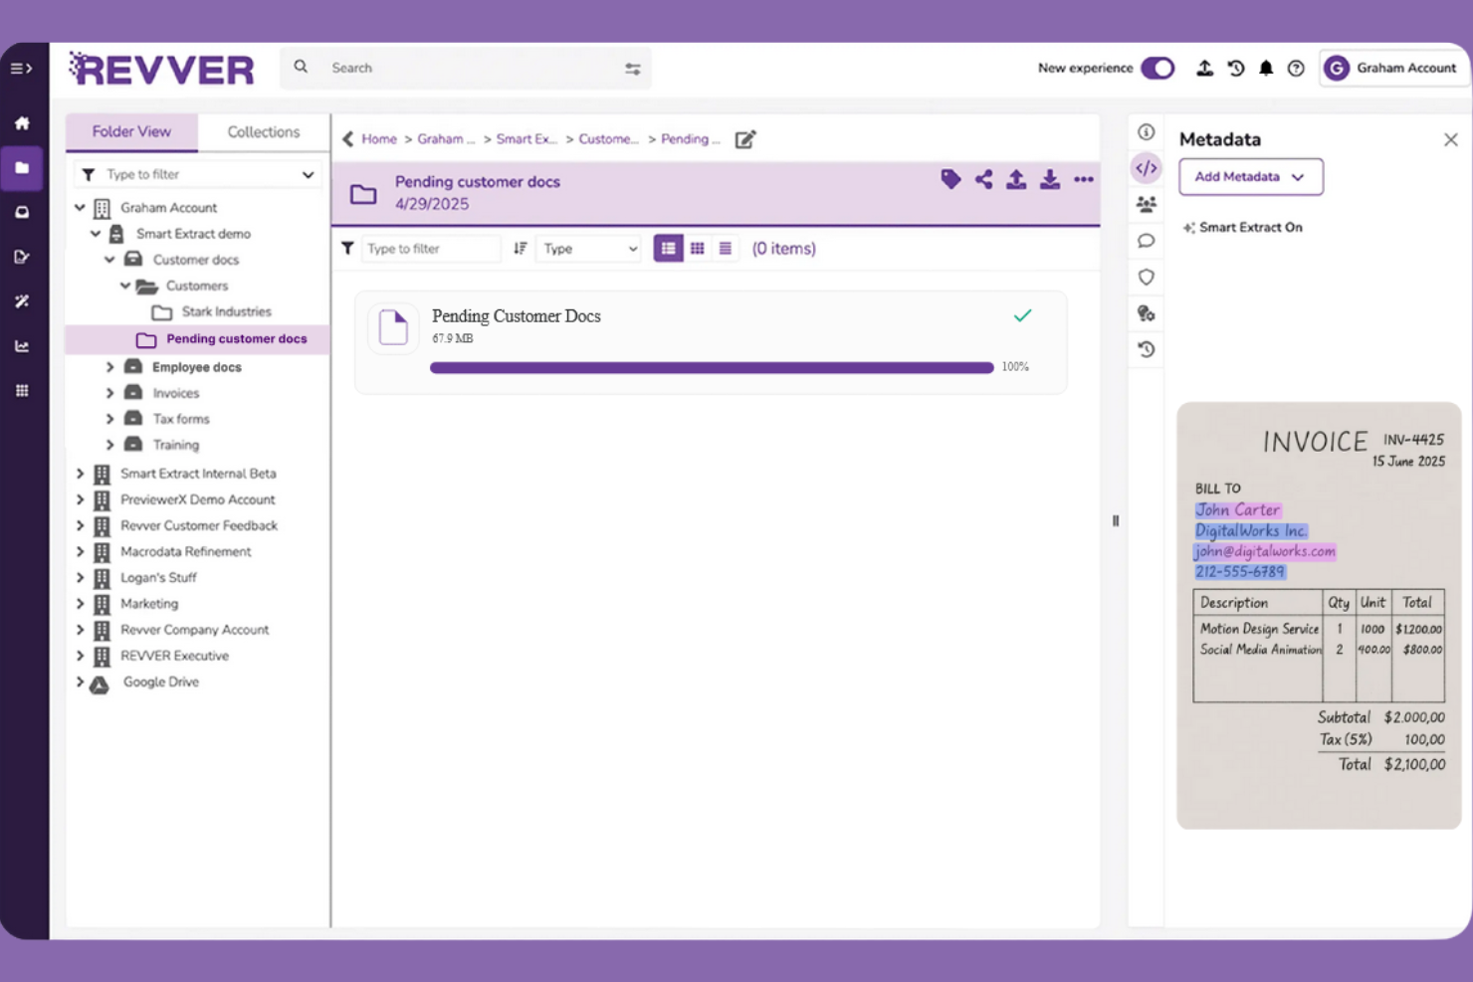This screenshot has width=1473, height=982.
Task: Download the Pending customer docs folder
Action: coord(1050,179)
